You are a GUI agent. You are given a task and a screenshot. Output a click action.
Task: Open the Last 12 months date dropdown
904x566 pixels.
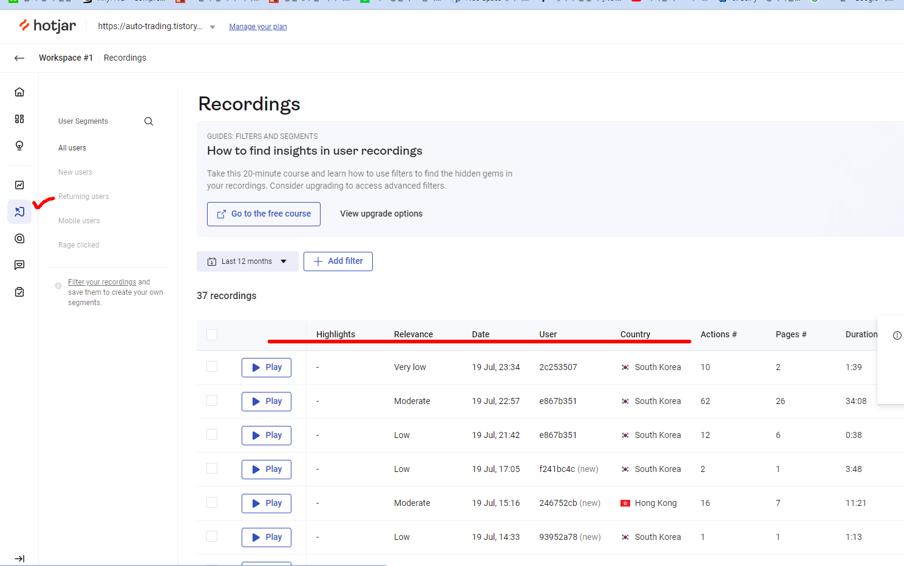point(248,261)
